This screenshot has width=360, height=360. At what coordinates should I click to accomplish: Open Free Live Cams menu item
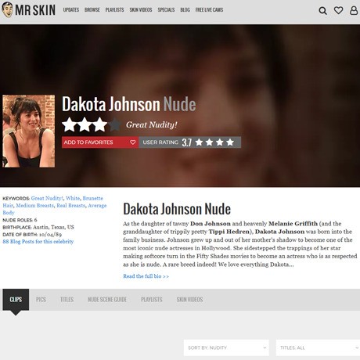point(209,10)
